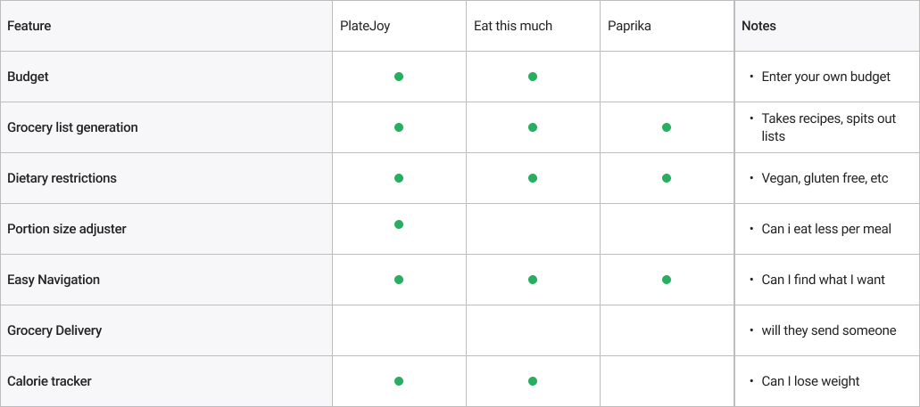The image size is (920, 407).
Task: Select the Paprika Easy Navigation green dot
Action: tap(667, 280)
